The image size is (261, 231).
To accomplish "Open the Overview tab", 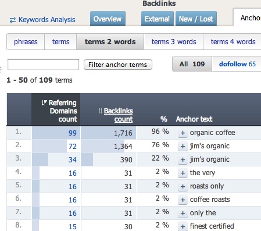I will (108, 19).
